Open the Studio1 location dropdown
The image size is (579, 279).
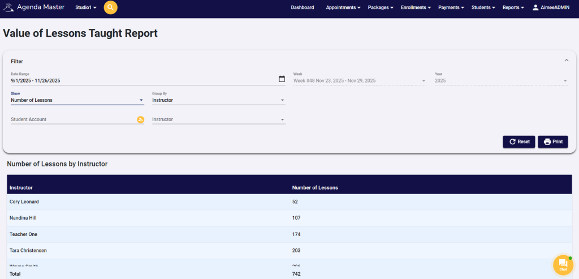click(86, 7)
